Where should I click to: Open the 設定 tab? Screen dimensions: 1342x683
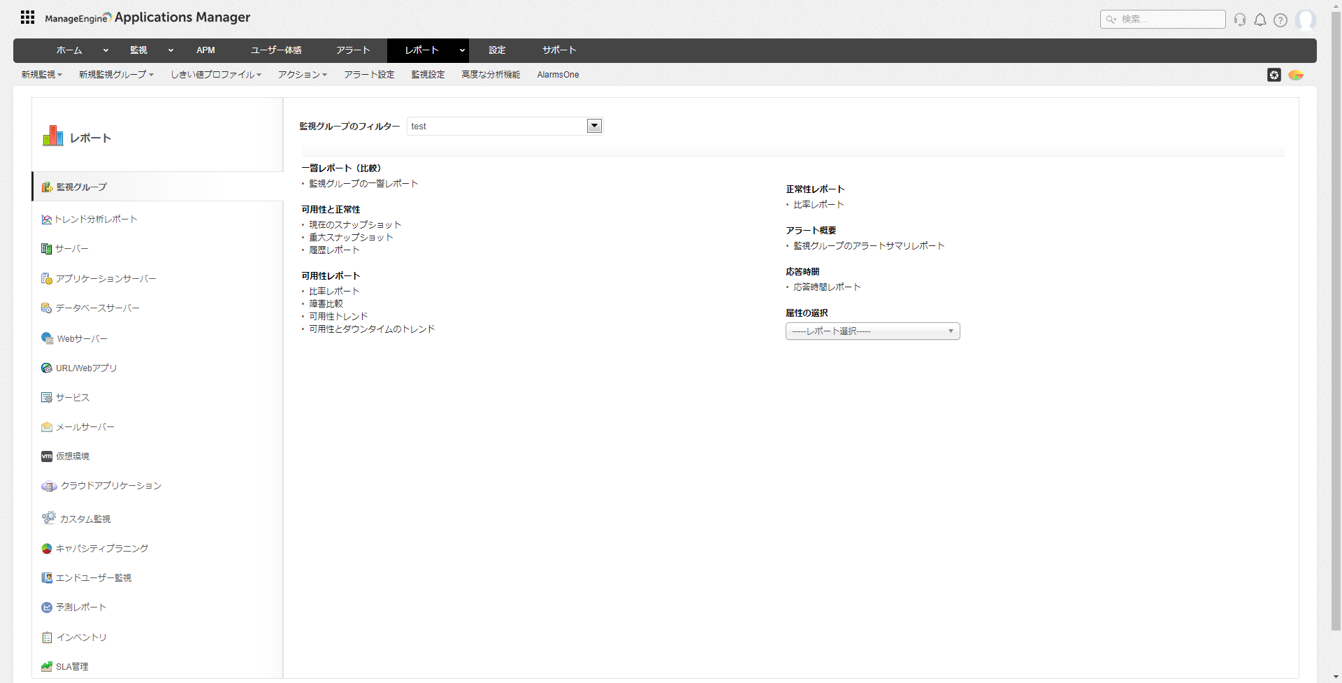click(x=497, y=50)
